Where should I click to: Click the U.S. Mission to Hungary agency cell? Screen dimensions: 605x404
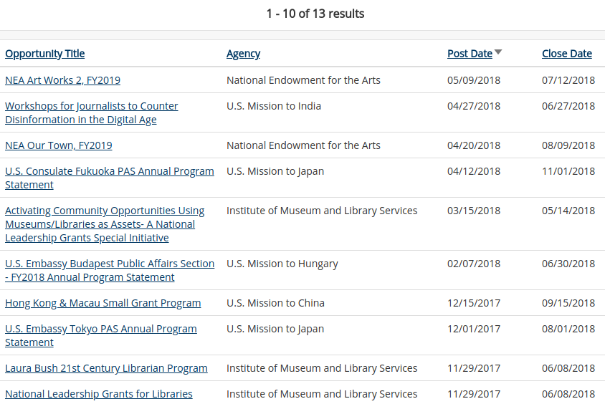(282, 264)
